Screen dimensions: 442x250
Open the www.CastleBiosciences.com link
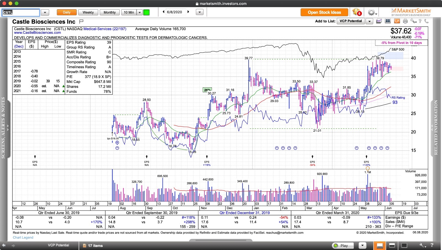click(38, 33)
